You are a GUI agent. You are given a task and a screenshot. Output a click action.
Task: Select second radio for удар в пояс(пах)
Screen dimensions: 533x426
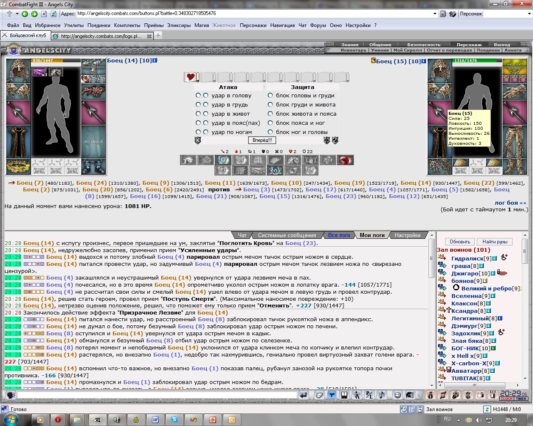click(206, 123)
